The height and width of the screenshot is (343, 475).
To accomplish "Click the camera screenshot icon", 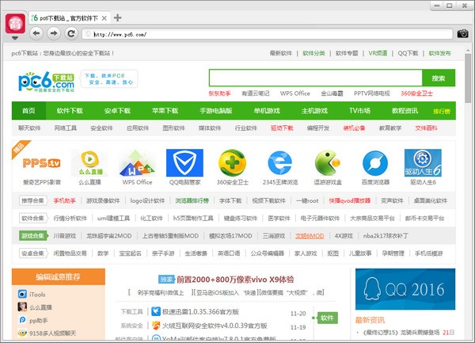I will pyautogui.click(x=462, y=33).
